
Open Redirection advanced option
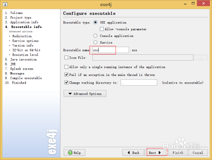coord(22,36)
